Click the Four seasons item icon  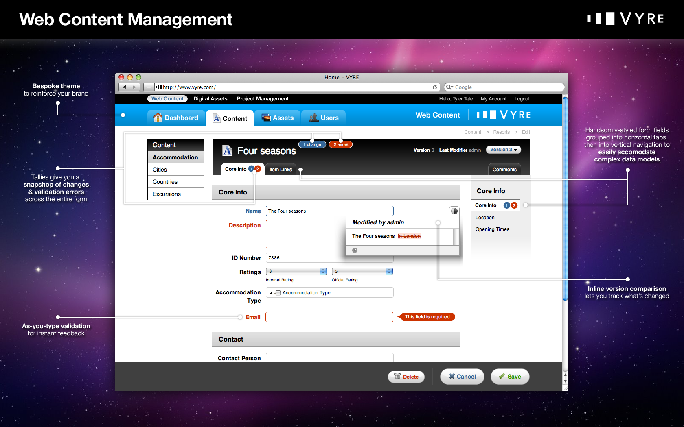[x=227, y=151]
